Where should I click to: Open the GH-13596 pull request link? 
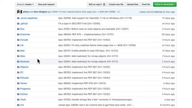click(110, 12)
